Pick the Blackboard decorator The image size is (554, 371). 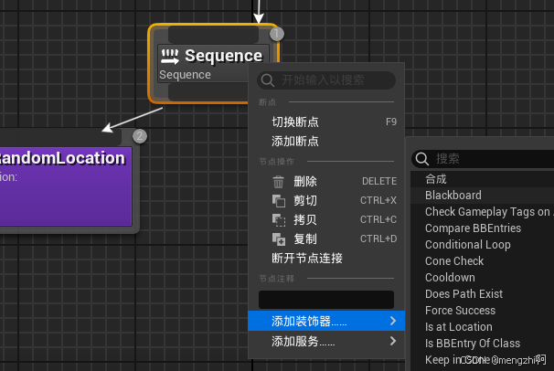[x=483, y=196]
